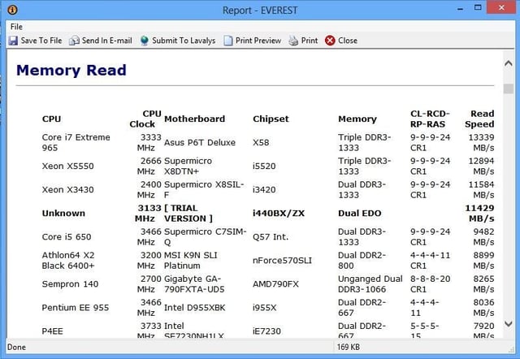Select the bold Unknown CPU cell

pyautogui.click(x=63, y=213)
